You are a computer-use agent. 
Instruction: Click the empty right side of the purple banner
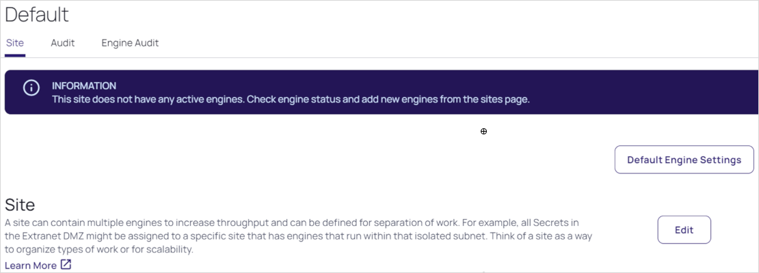tap(650, 92)
